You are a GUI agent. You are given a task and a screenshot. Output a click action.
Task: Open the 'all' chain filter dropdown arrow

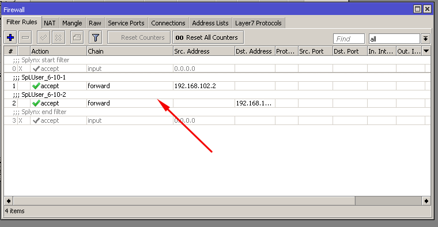425,39
